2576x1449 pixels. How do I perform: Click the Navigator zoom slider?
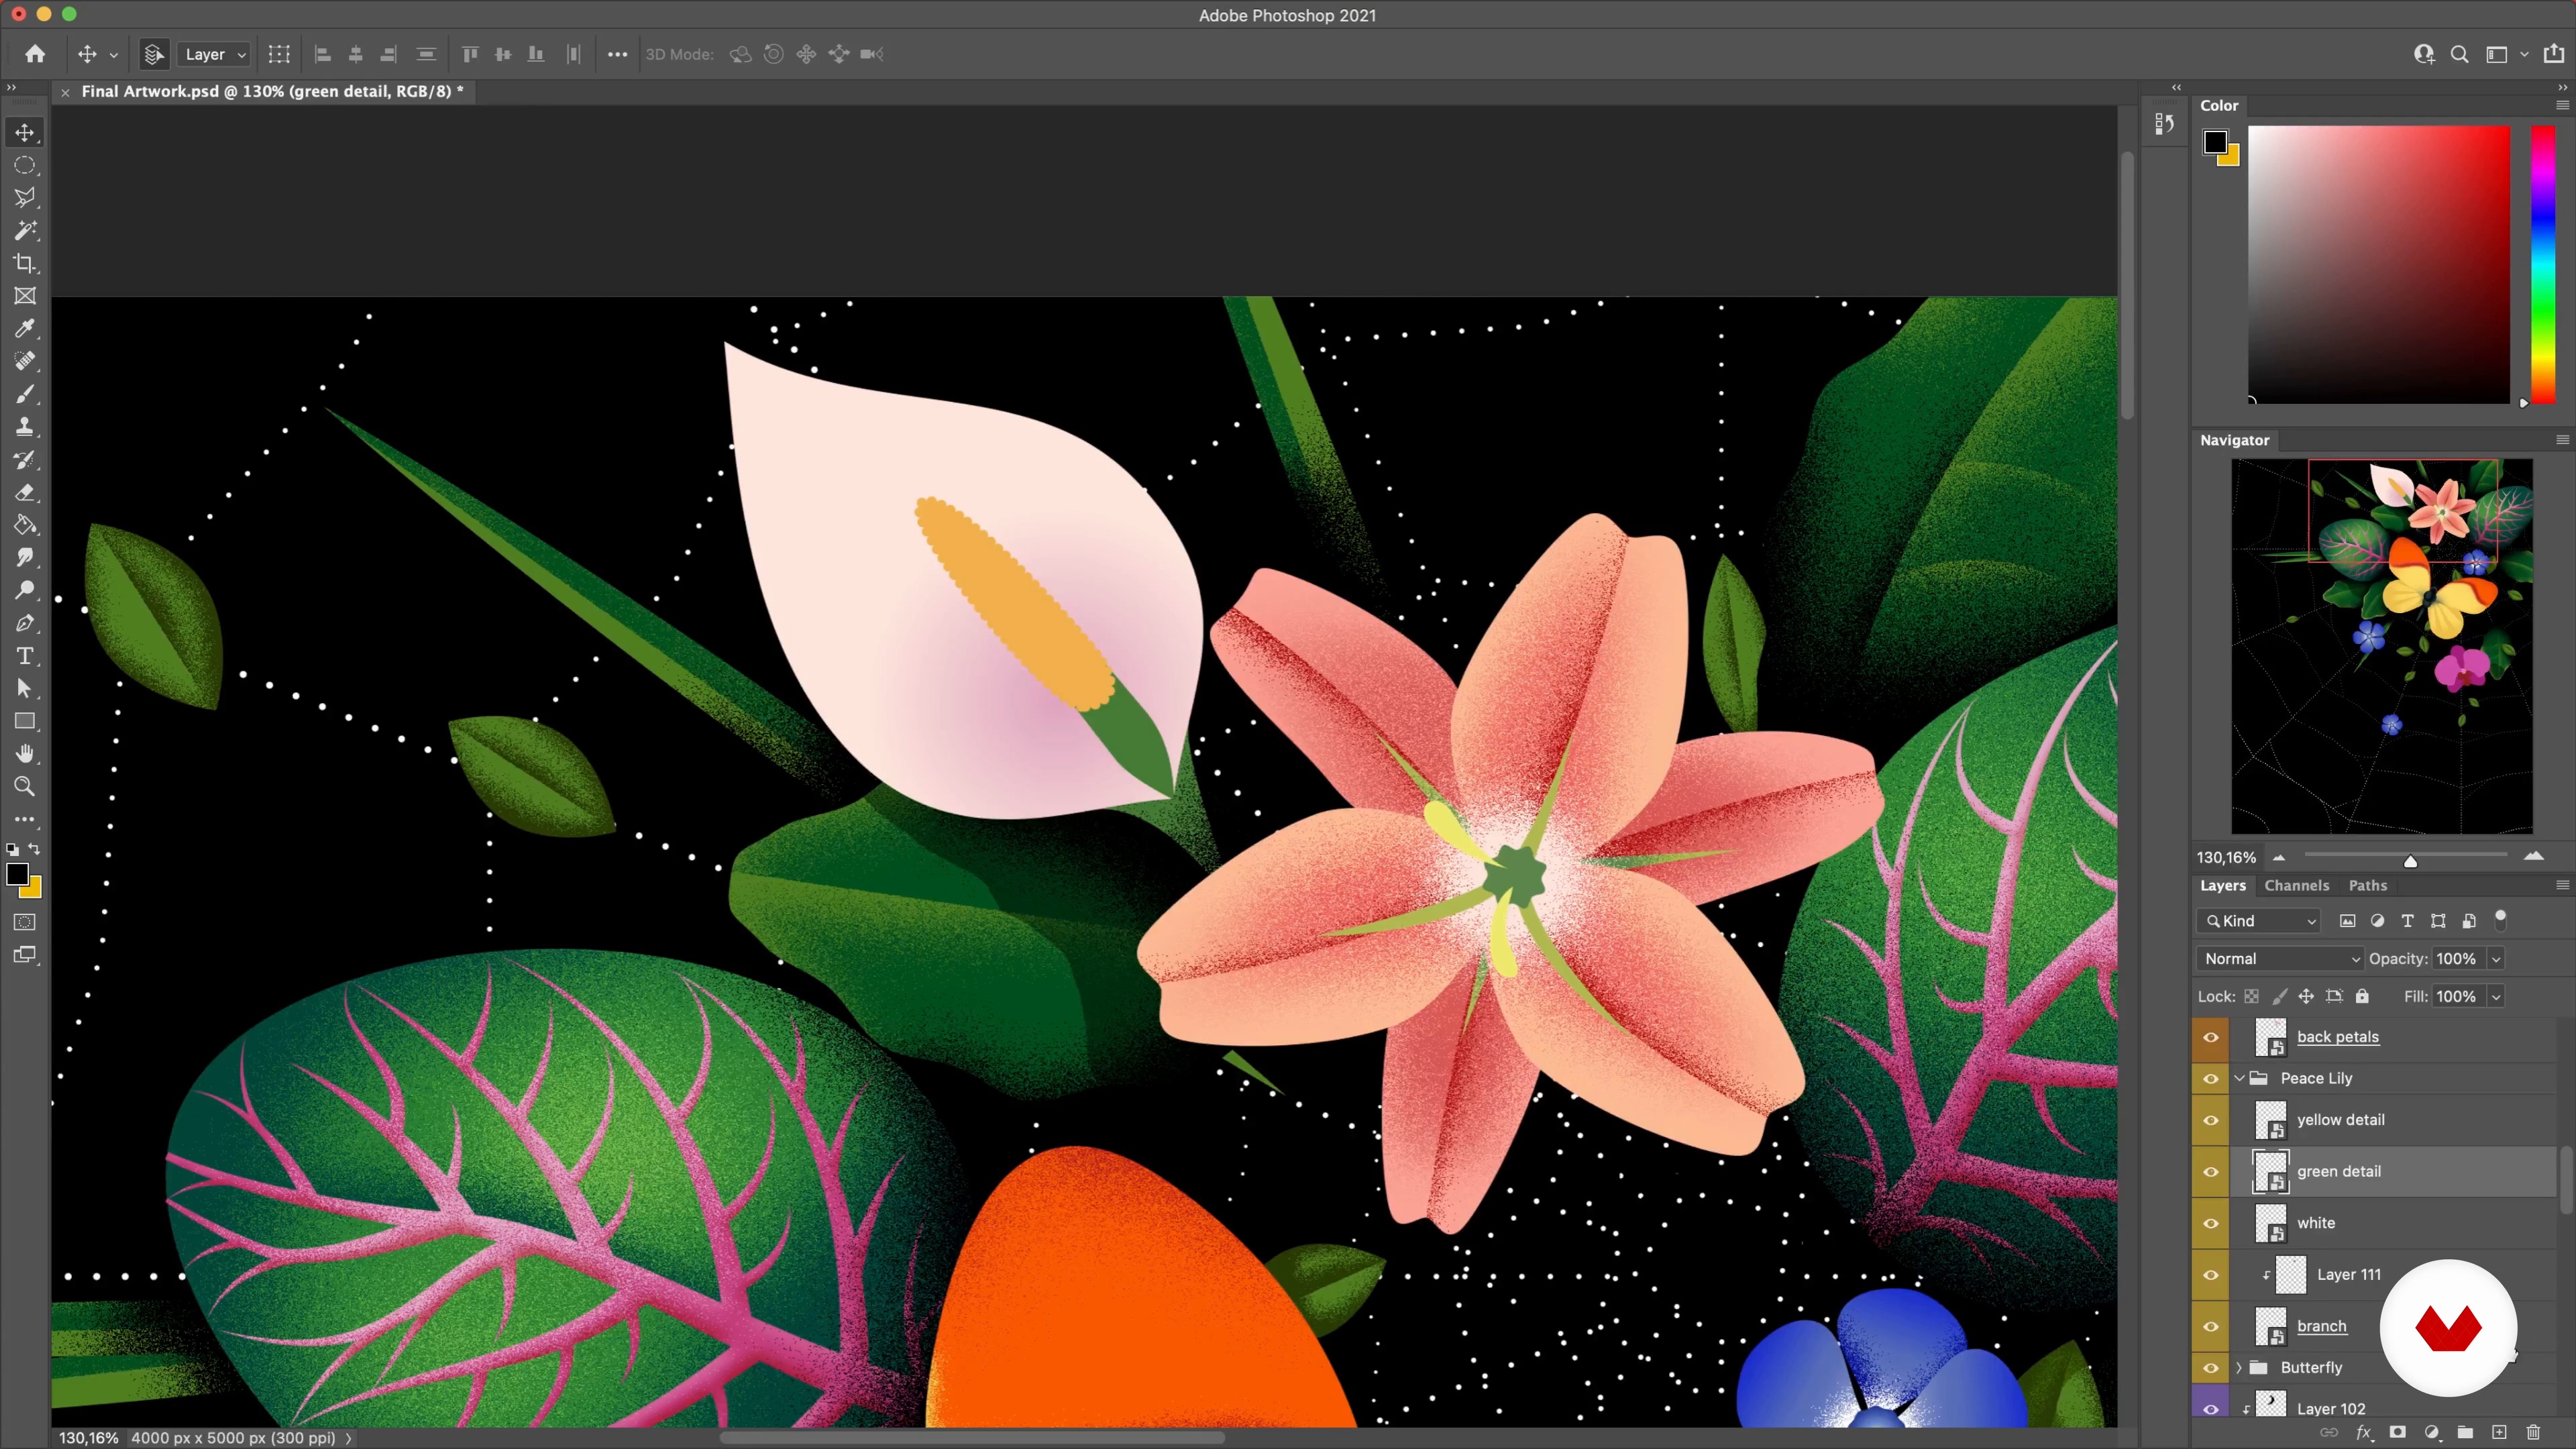(2406, 857)
